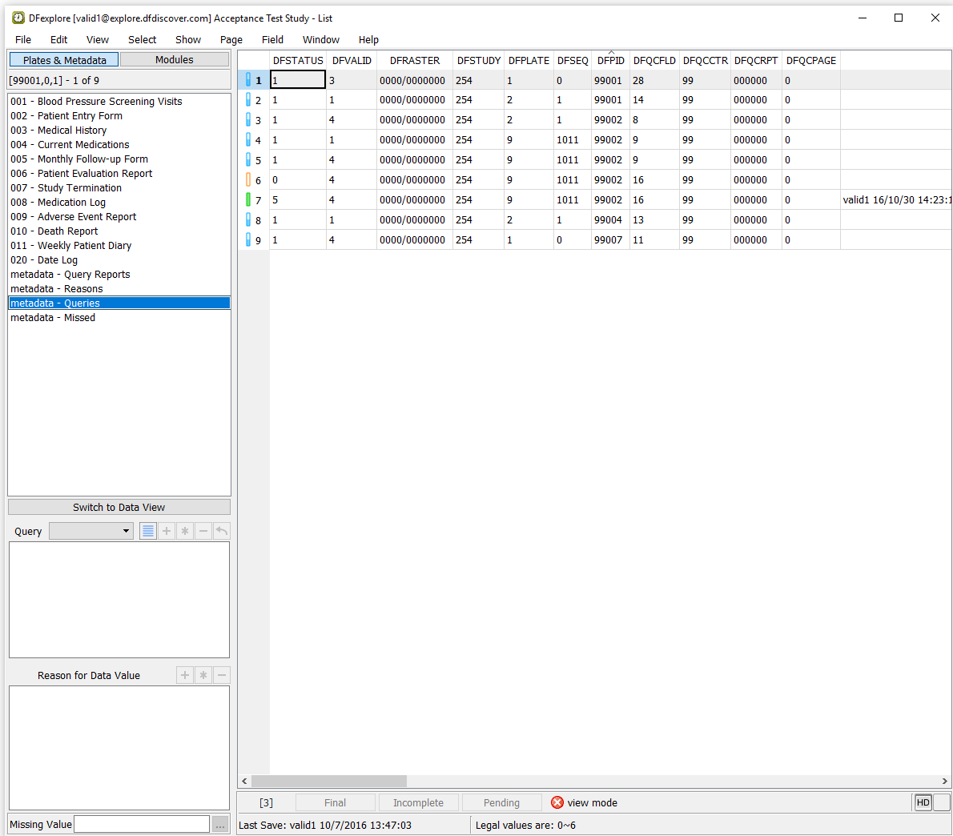Viewport: 953px width, 836px height.
Task: Click the query undo arrow icon
Action: tap(222, 531)
